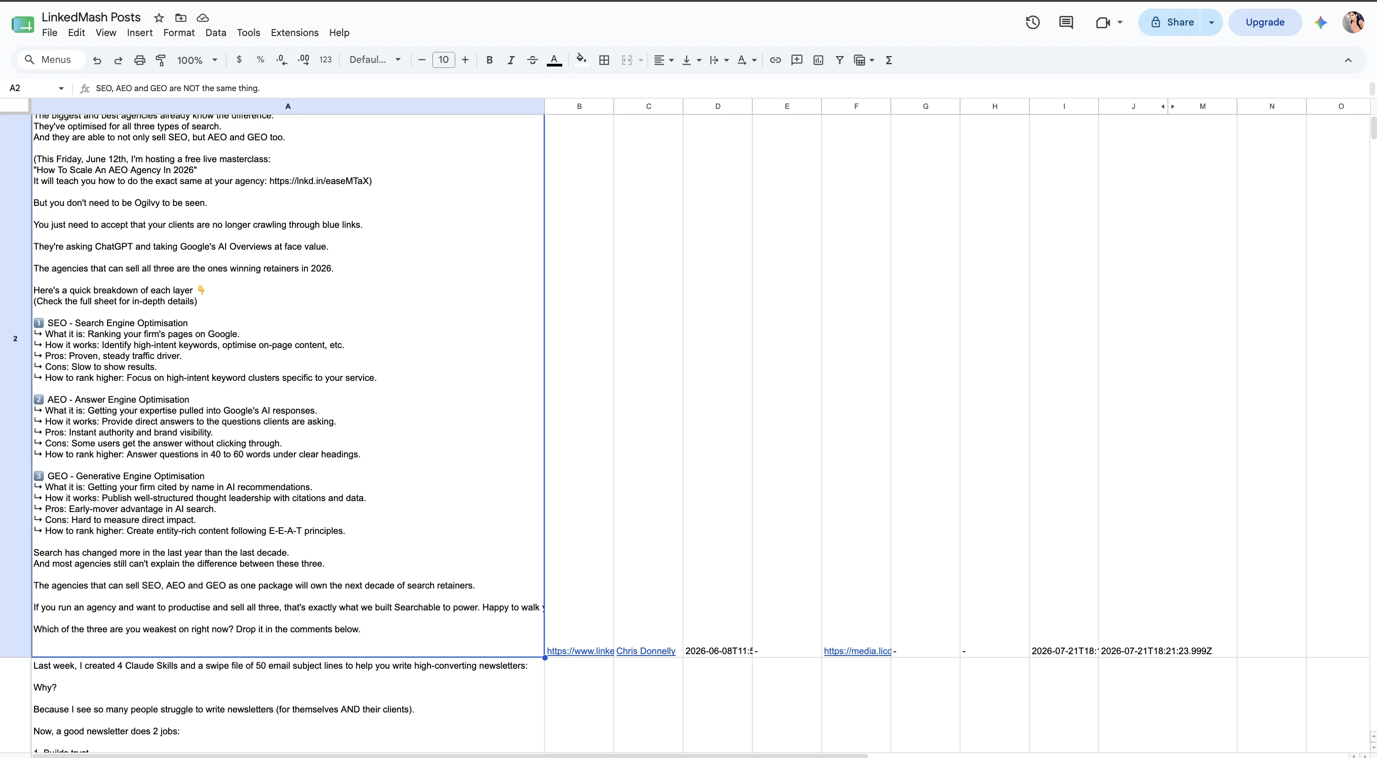Move document using folder icon
The width and height of the screenshot is (1377, 758).
(x=181, y=18)
